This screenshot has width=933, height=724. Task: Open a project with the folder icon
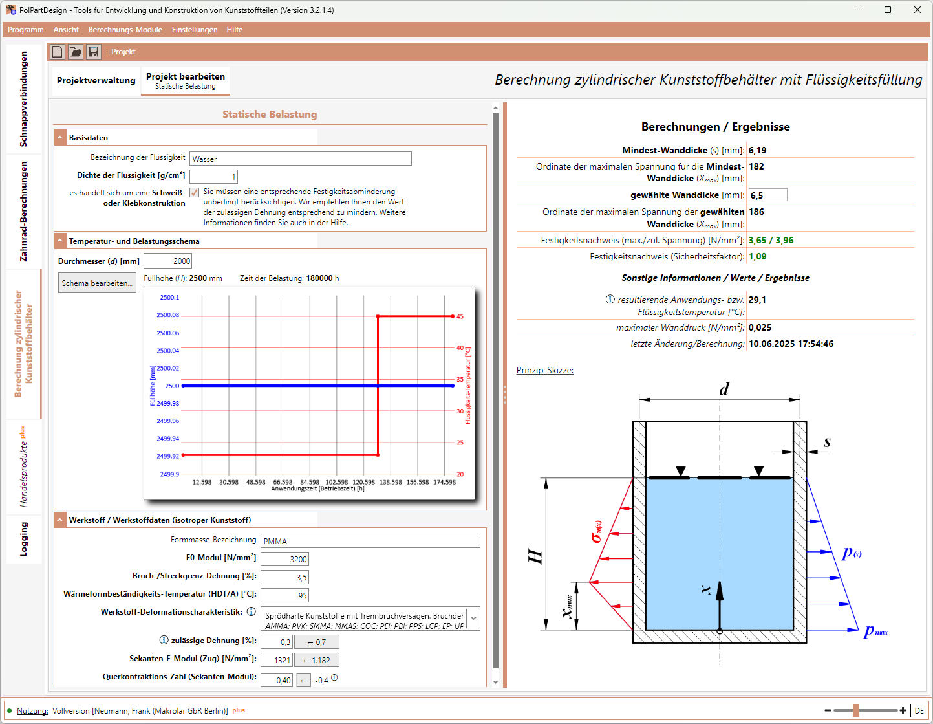76,52
